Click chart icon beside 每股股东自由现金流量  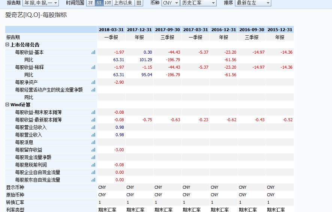[93, 180]
